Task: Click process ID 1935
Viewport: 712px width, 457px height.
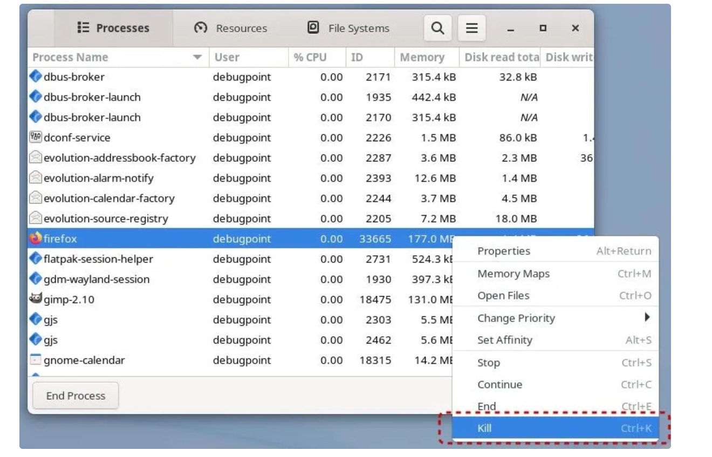Action: point(379,97)
